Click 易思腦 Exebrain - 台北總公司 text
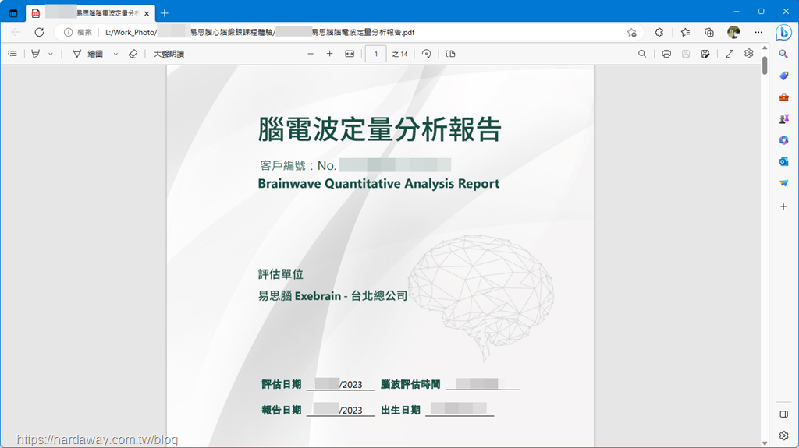Image resolution: width=799 pixels, height=448 pixels. point(332,296)
